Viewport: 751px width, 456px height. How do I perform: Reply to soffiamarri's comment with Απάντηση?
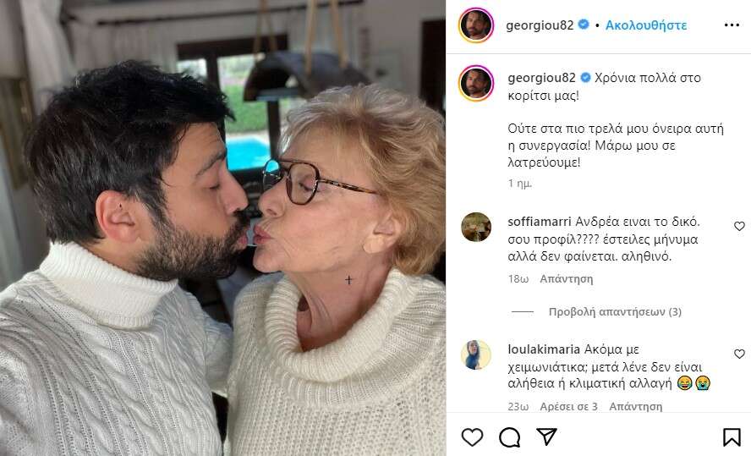tap(566, 278)
